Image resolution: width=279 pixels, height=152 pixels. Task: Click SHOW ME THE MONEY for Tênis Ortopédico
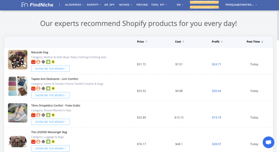pyautogui.click(x=50, y=122)
